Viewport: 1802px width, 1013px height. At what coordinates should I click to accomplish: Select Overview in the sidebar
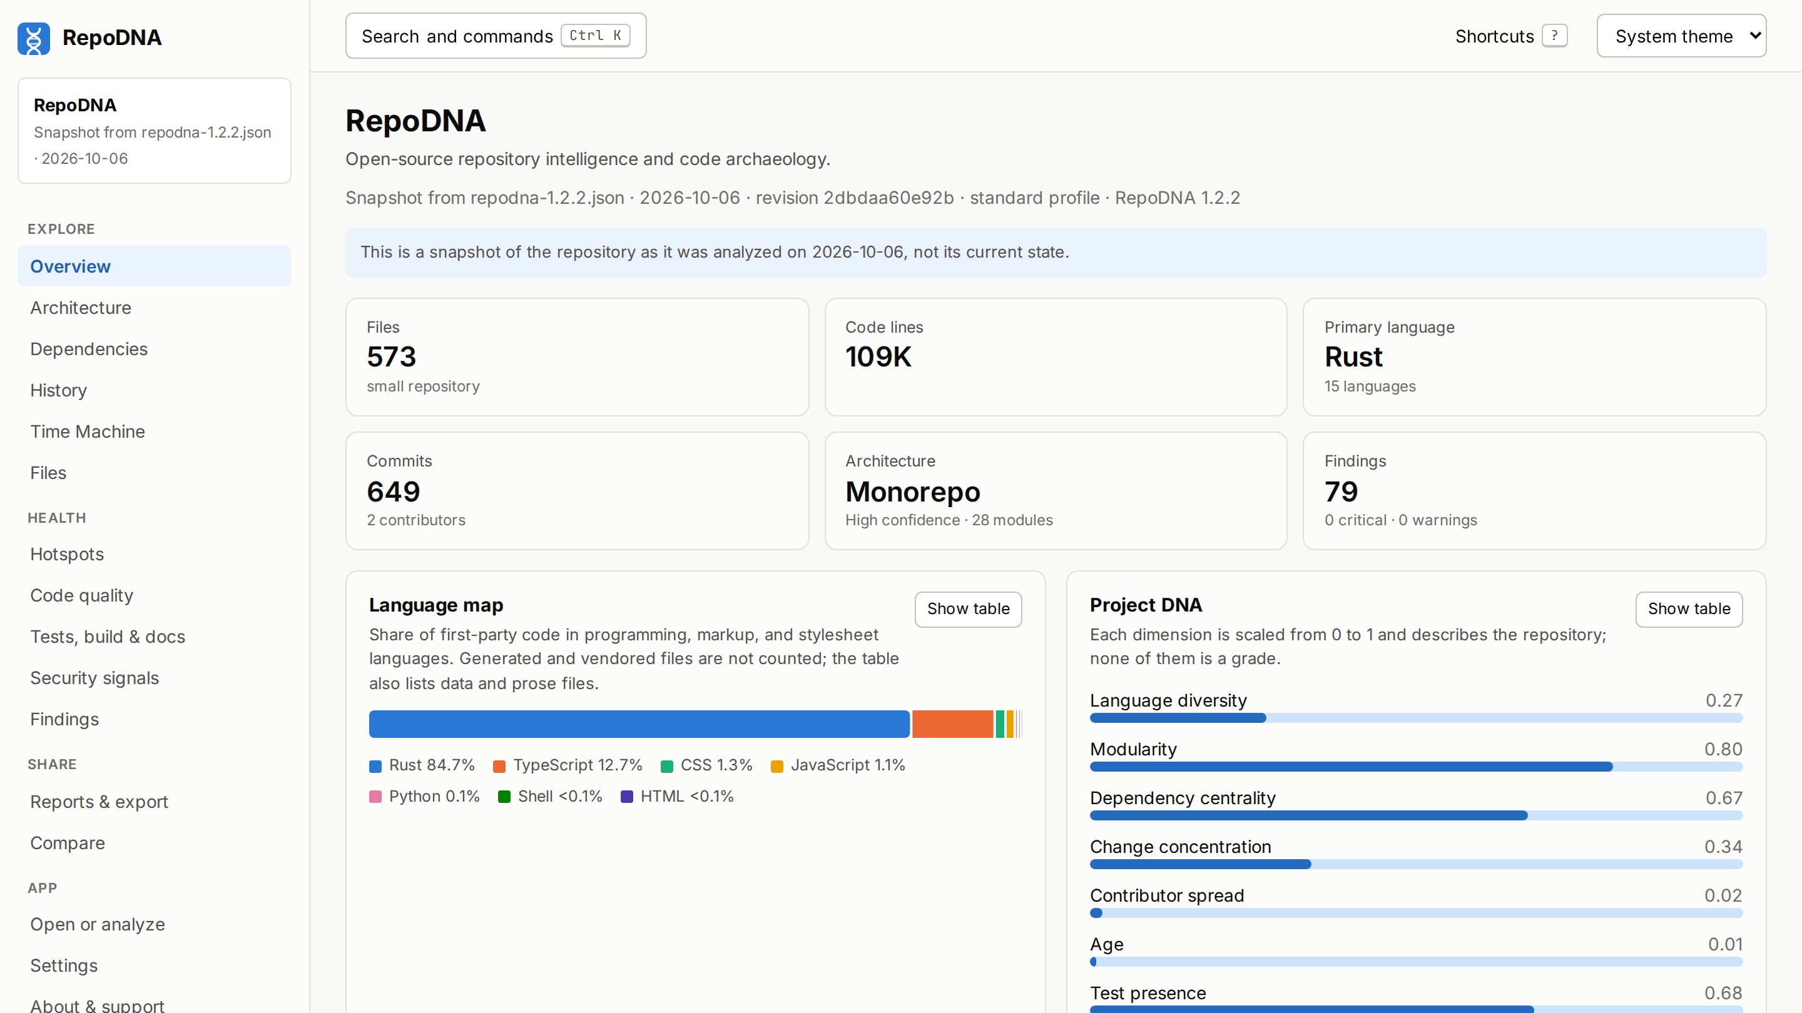[154, 266]
